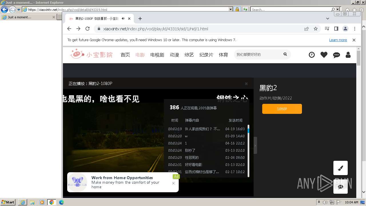Open the 电影 movies section

click(140, 55)
